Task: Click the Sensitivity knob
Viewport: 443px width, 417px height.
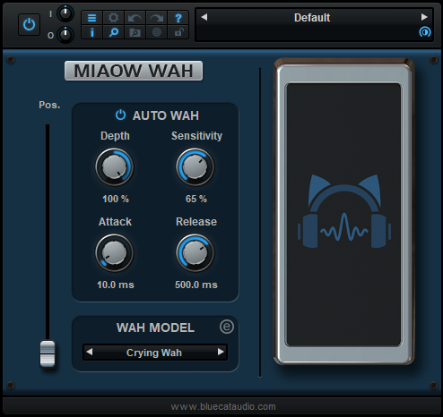Action: 195,167
